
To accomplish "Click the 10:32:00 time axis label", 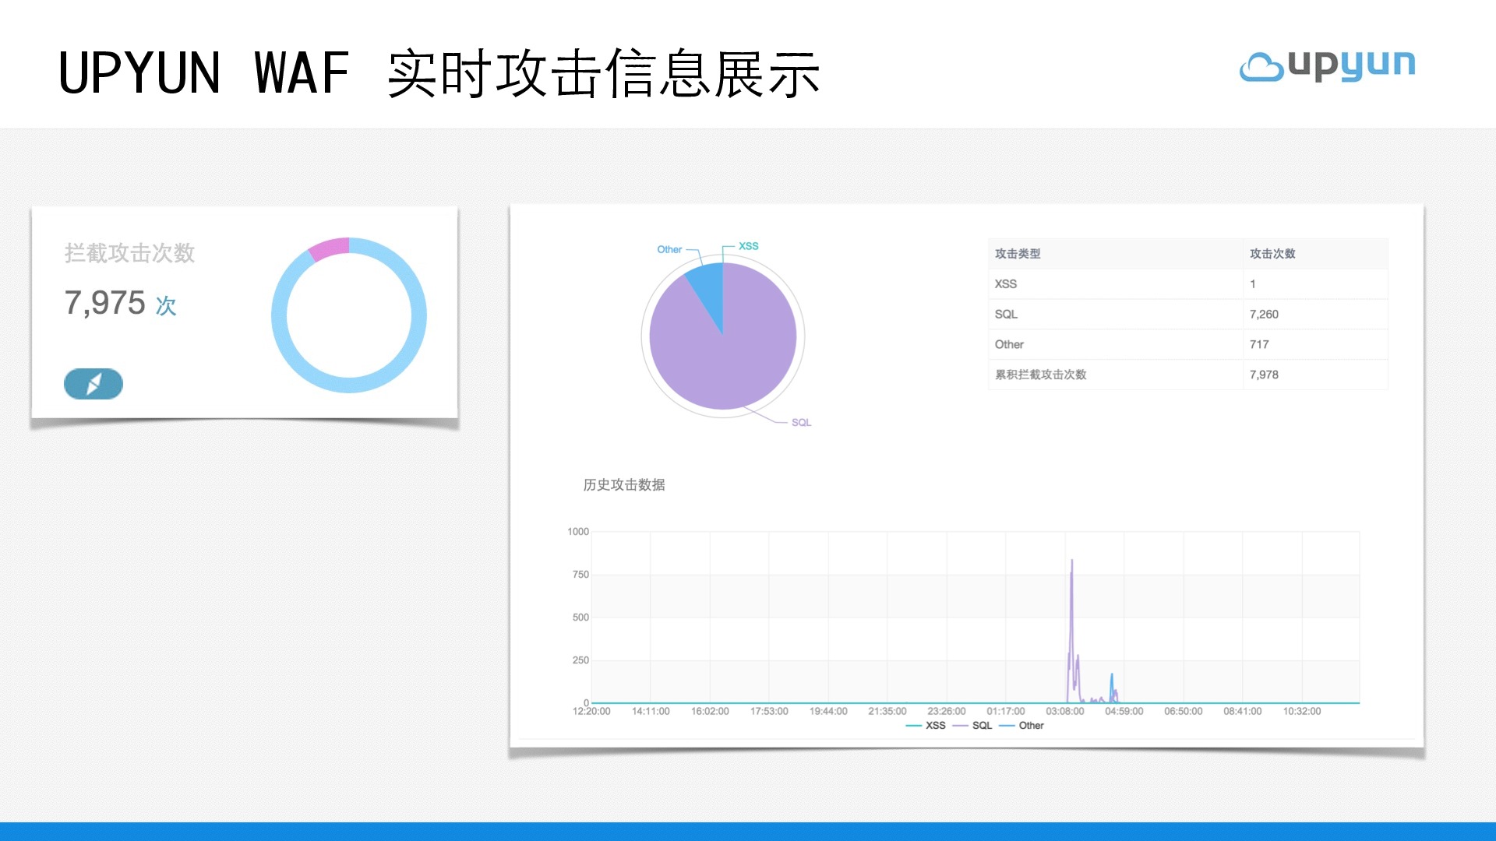I will click(1301, 712).
